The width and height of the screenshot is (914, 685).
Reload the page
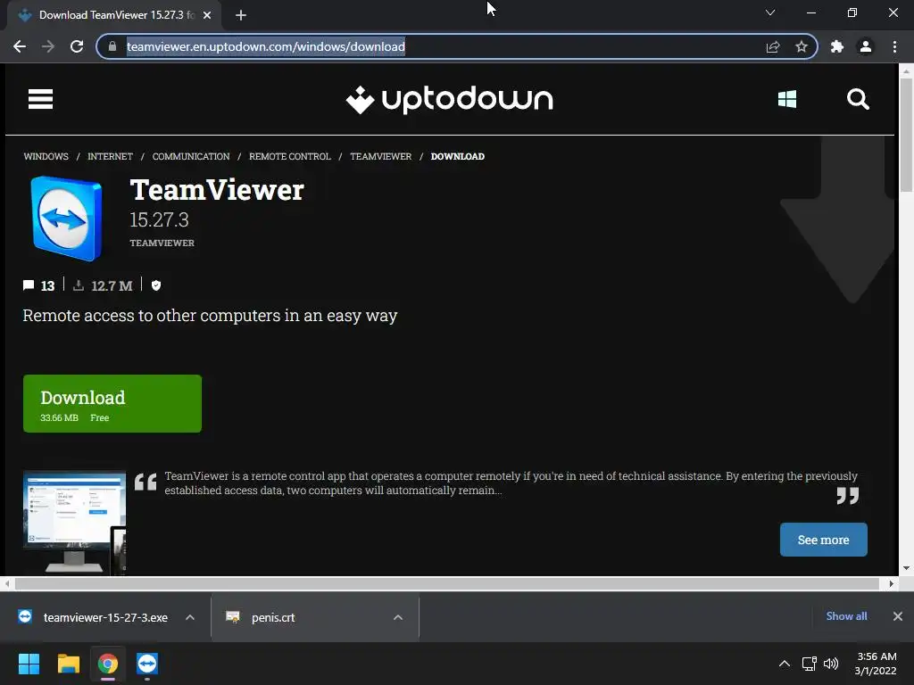click(x=77, y=46)
